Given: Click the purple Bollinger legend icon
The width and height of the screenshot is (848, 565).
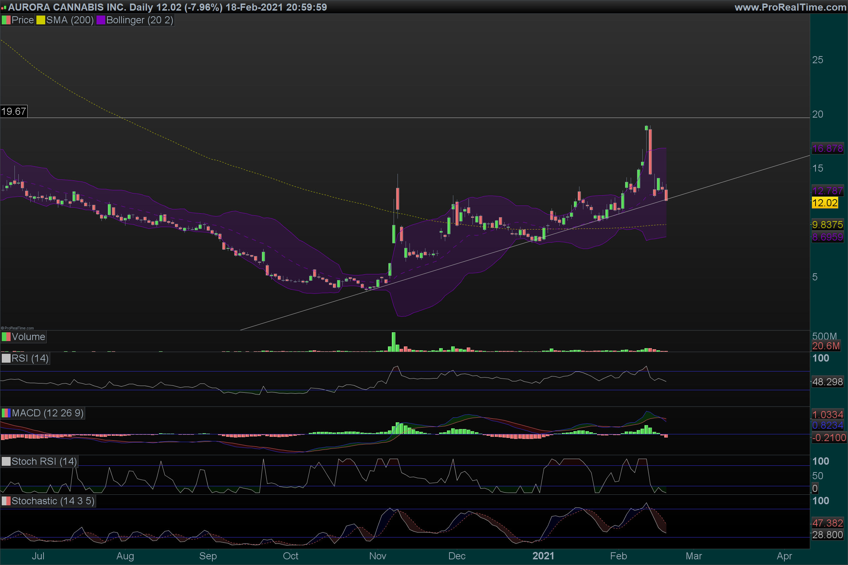Looking at the screenshot, I should click(x=101, y=20).
